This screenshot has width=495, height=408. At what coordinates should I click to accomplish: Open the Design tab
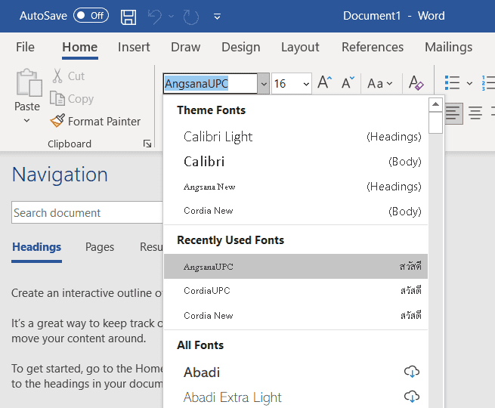coord(241,47)
